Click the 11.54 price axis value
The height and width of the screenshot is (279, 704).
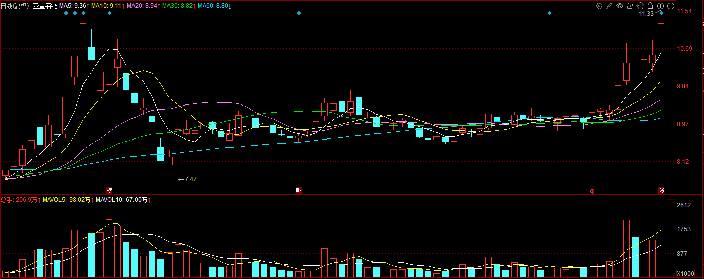(x=685, y=11)
